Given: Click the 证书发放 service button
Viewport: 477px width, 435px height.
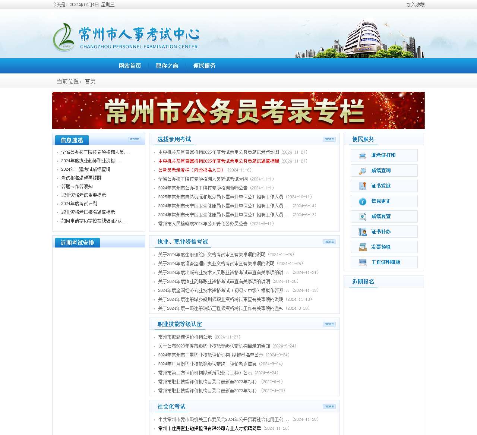Looking at the screenshot, I should click(x=384, y=186).
